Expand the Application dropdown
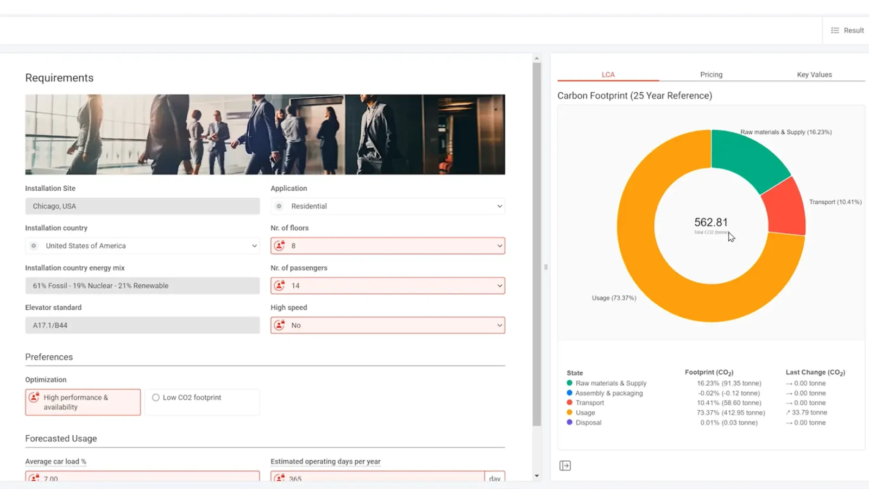Image resolution: width=869 pixels, height=489 pixels. click(x=499, y=206)
